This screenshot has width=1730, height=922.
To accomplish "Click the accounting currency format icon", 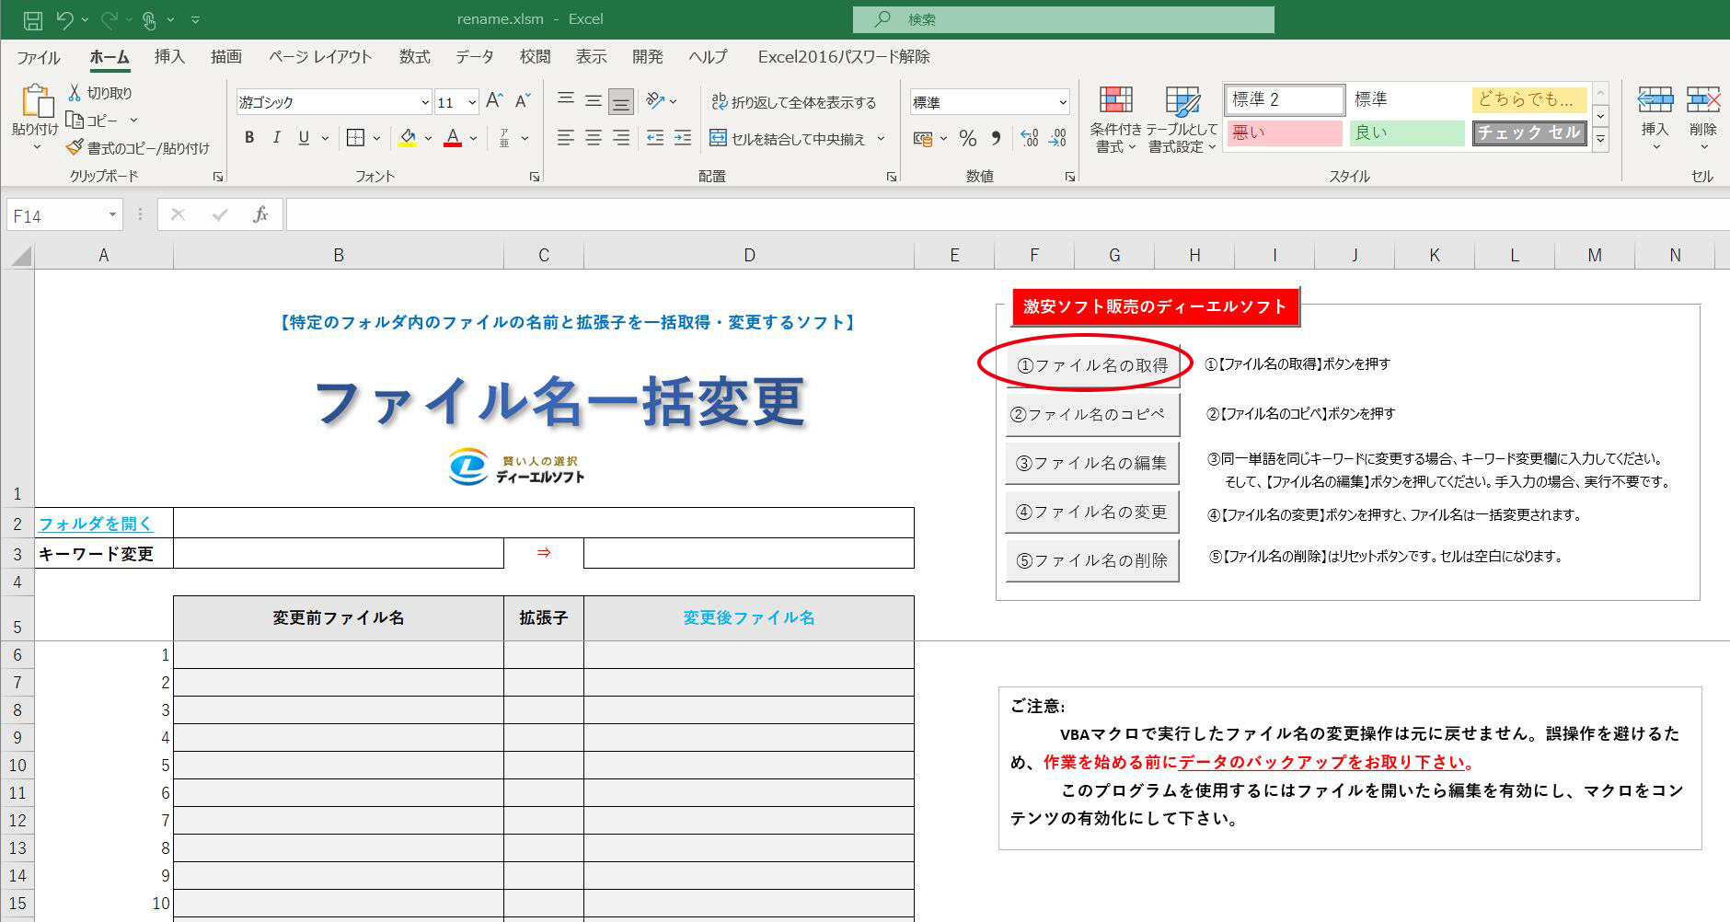I will [923, 139].
